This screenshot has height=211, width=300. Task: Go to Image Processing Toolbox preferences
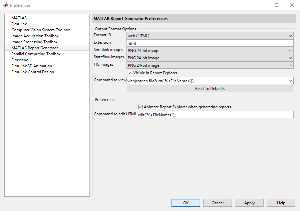pyautogui.click(x=34, y=42)
